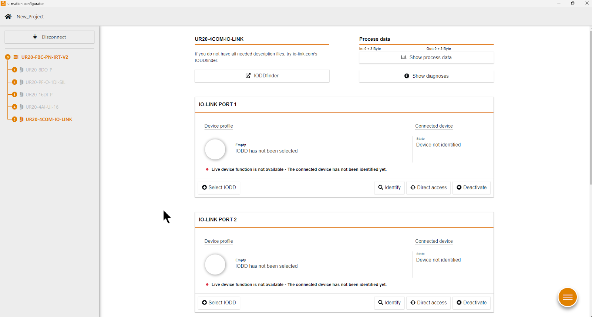Select the UR20-16DI-P module
This screenshot has width=592, height=317.
[x=39, y=95]
